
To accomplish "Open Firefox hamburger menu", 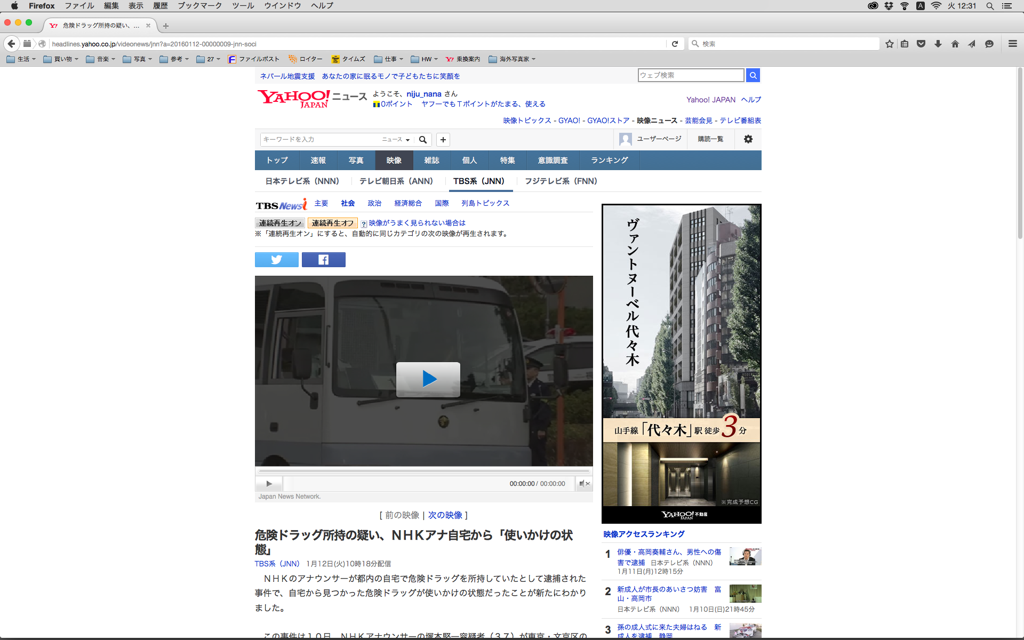I will click(1012, 44).
